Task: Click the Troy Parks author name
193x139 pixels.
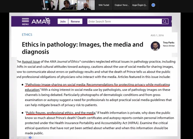Action: coord(169,43)
